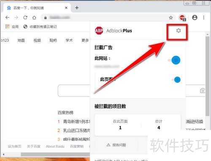Close the 百度一下 tab
211x161 pixels.
click(x=66, y=8)
